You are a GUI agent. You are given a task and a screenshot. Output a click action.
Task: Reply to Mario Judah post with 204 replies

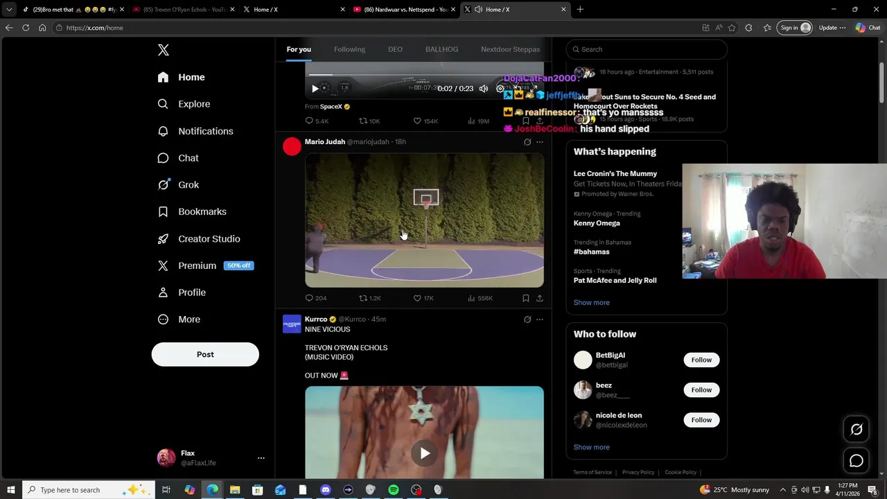tap(316, 298)
